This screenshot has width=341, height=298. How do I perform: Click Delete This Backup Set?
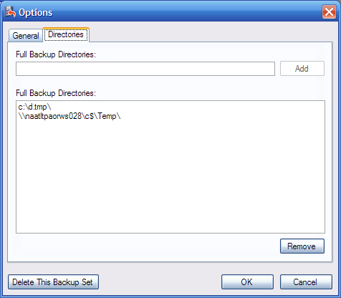click(53, 282)
